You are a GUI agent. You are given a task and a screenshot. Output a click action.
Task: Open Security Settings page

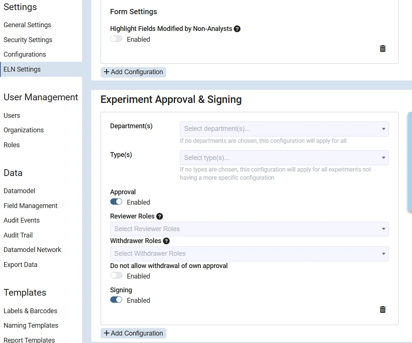tap(28, 40)
